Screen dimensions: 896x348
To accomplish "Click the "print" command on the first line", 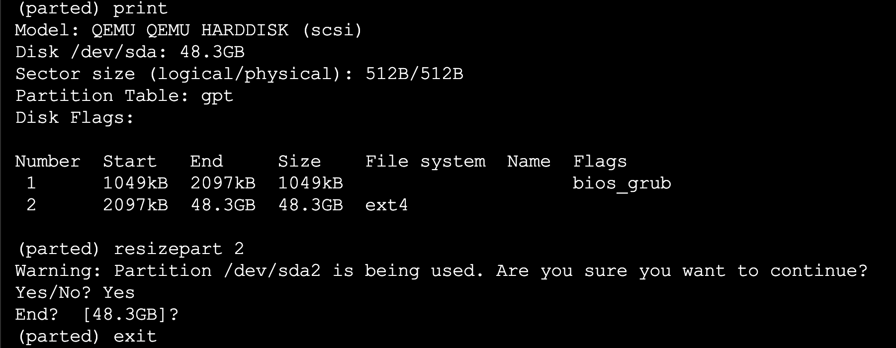I will click(x=140, y=8).
